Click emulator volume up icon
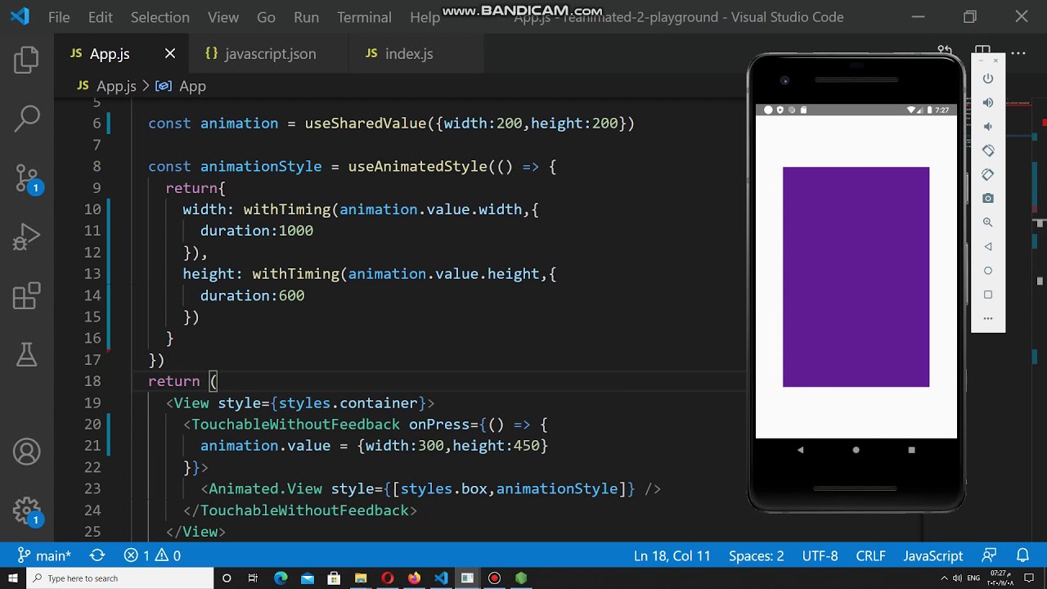The height and width of the screenshot is (589, 1047). pos(988,102)
